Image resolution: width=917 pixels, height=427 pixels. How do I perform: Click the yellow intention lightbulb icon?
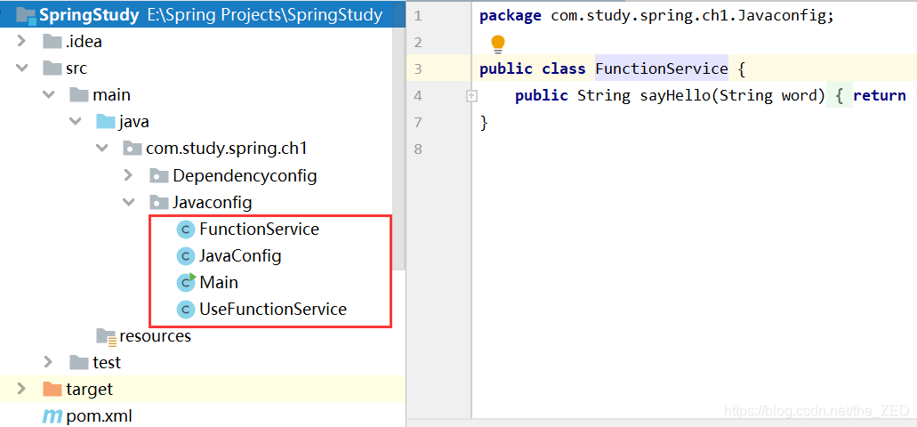click(x=498, y=44)
